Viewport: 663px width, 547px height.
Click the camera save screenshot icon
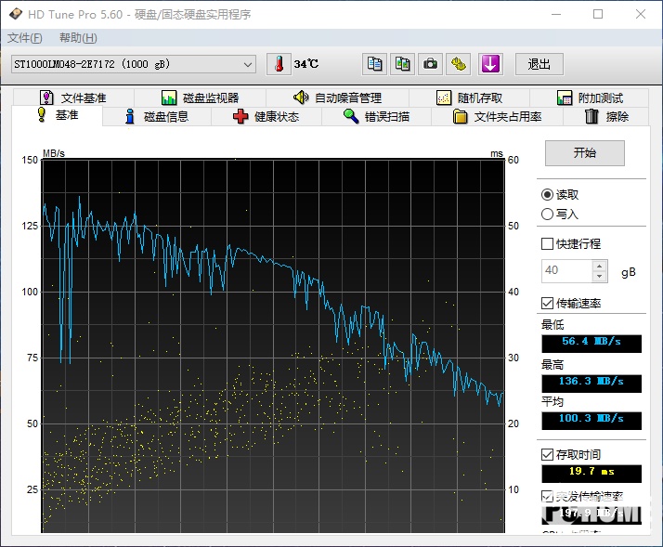click(430, 64)
